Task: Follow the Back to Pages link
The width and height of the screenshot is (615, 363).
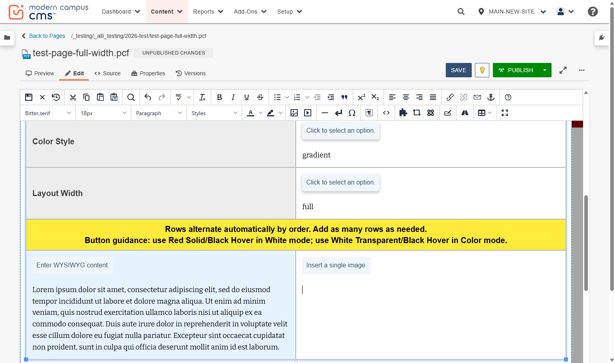Action: 43,36
